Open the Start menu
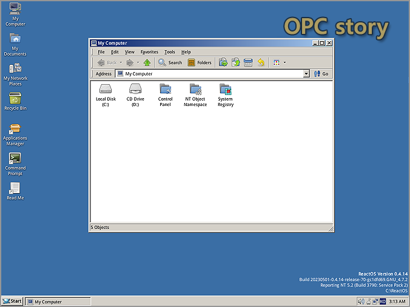Screen dimensions: 410x307 click(12, 302)
